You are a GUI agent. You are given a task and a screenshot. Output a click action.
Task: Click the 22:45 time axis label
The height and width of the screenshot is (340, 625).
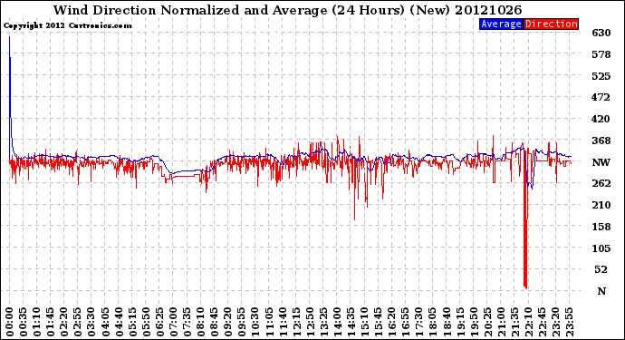(542, 322)
